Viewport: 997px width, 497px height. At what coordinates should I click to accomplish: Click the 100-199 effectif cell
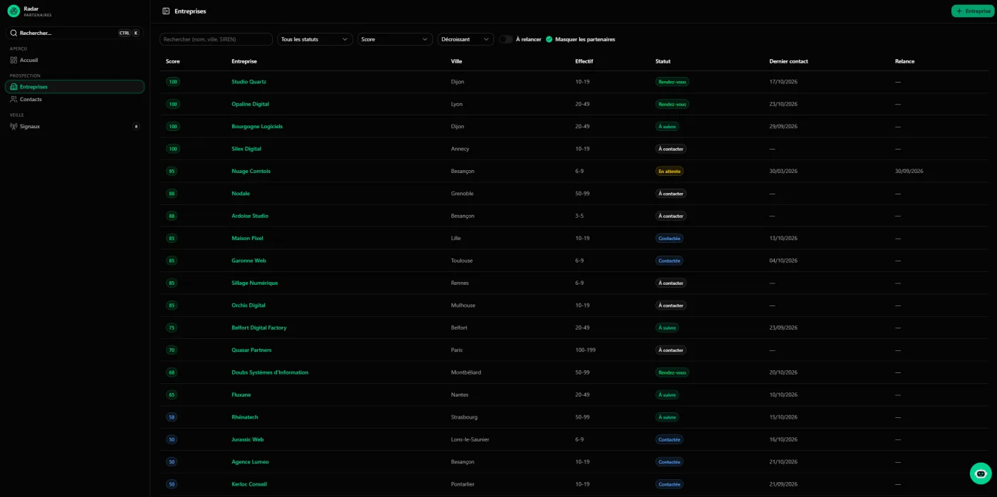pyautogui.click(x=585, y=350)
